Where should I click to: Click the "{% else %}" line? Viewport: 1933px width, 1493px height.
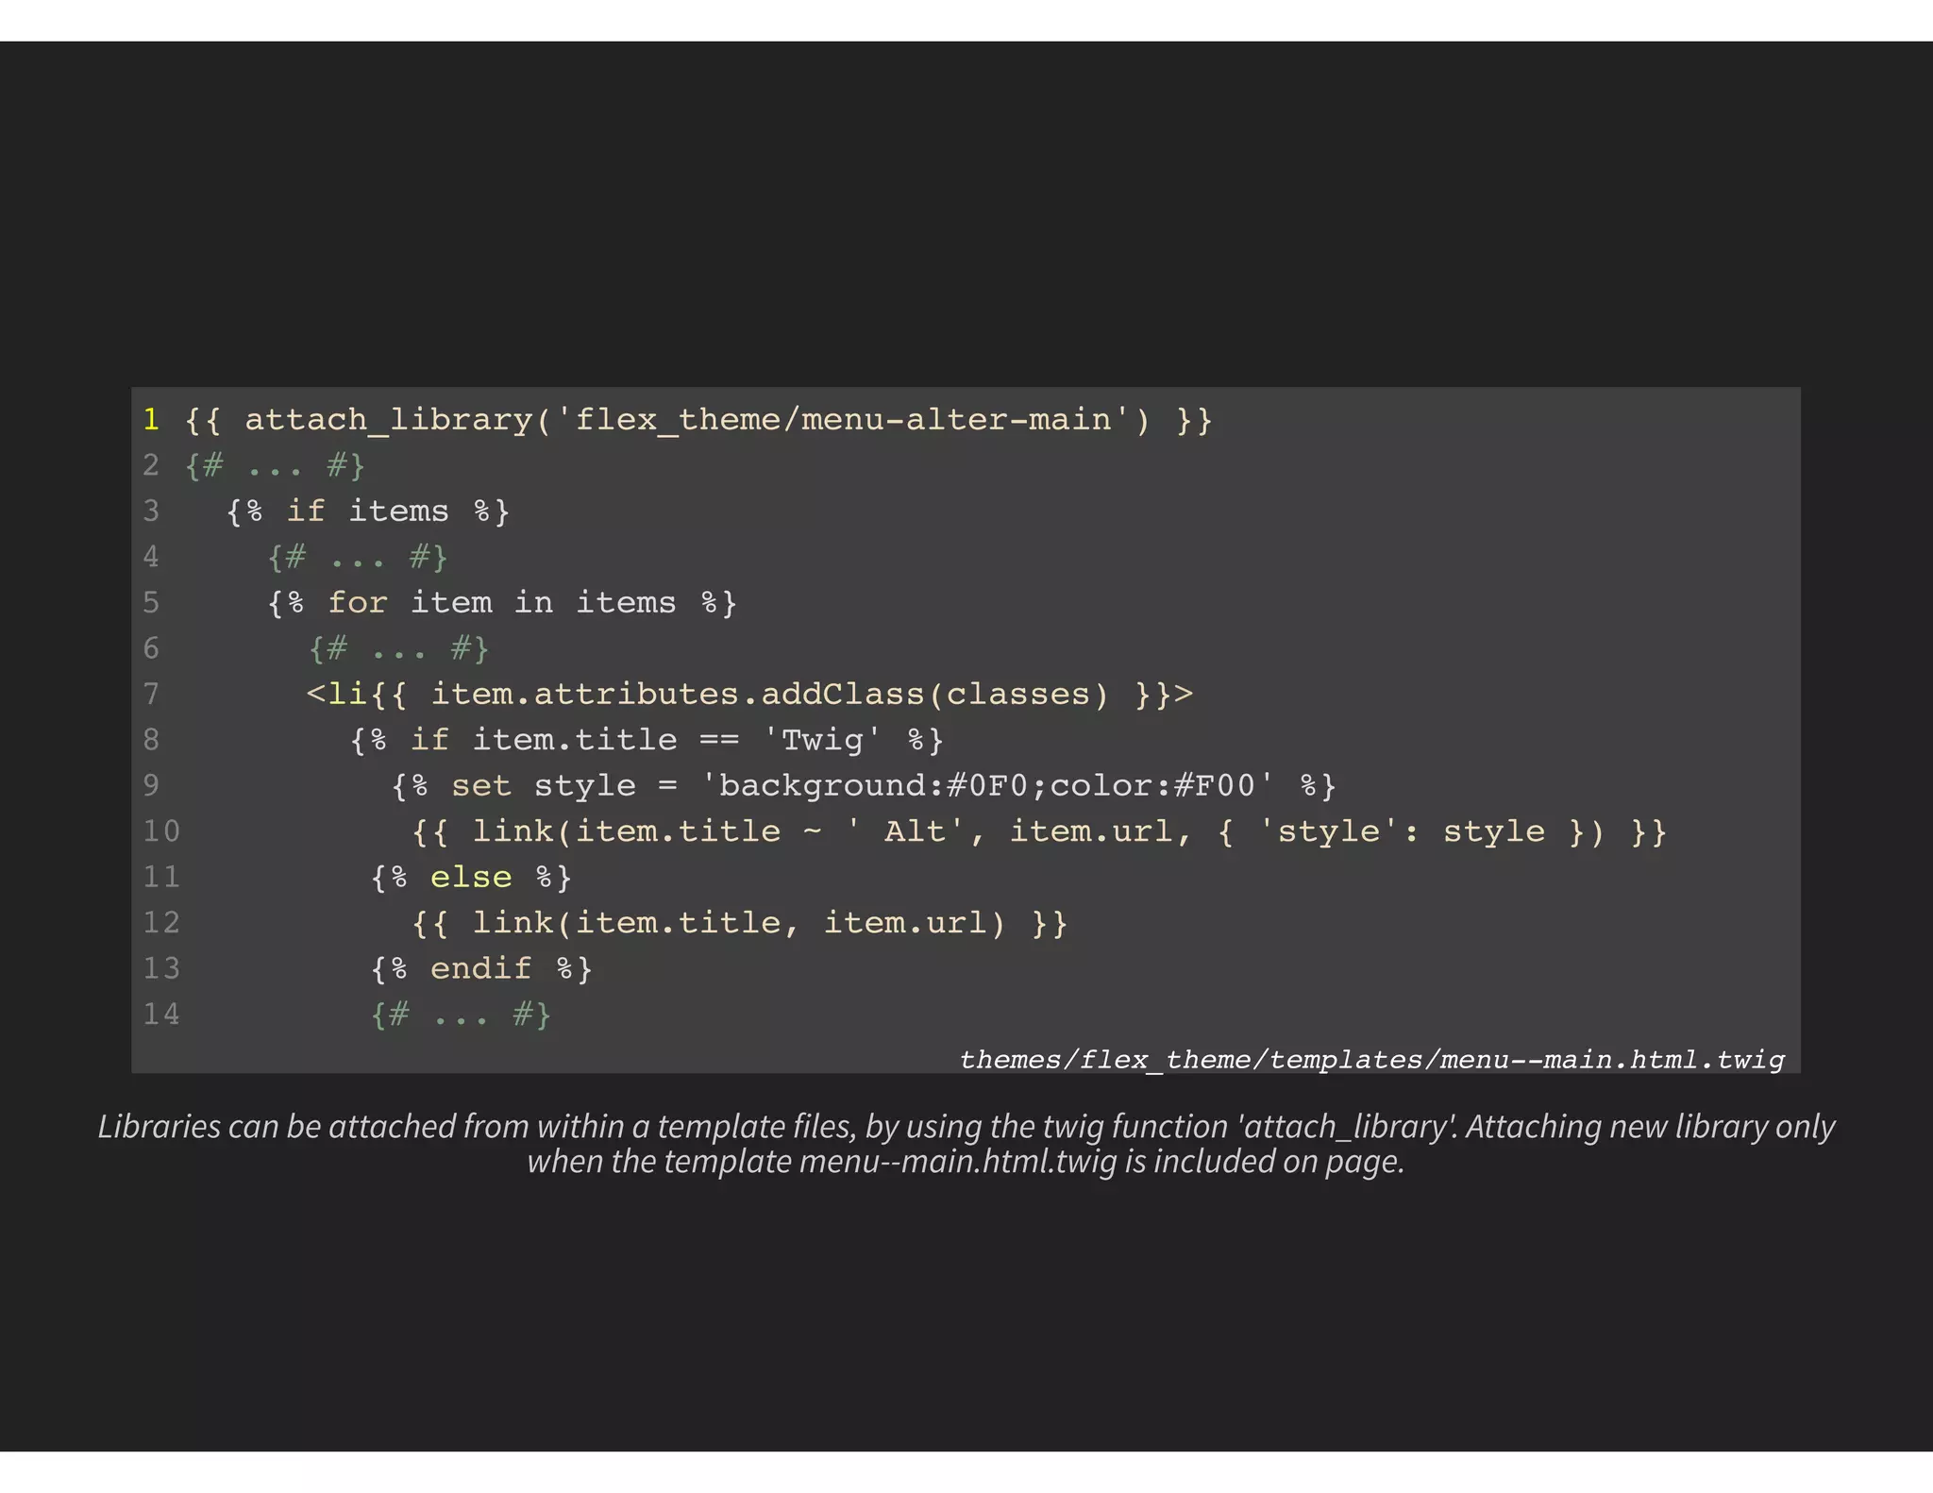[472, 877]
